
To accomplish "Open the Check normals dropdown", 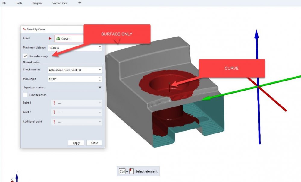I will (x=75, y=70).
